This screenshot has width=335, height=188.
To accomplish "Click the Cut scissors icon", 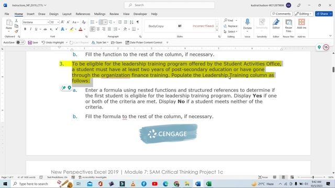I will pos(16,21).
